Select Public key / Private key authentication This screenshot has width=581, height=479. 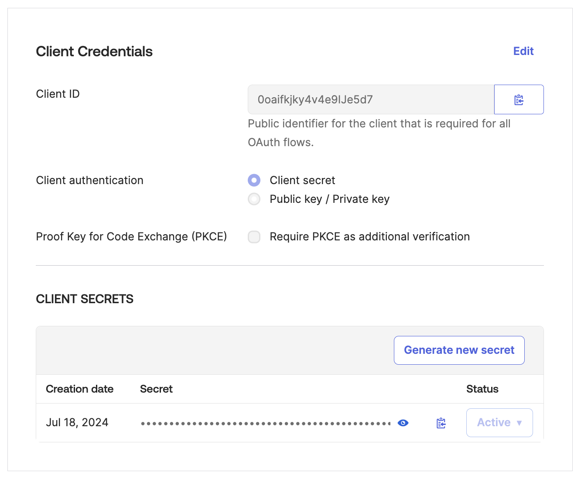[x=254, y=199]
